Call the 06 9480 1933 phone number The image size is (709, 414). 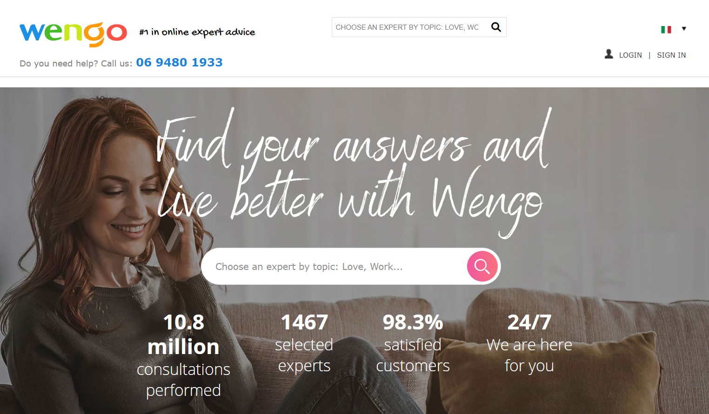pyautogui.click(x=180, y=62)
